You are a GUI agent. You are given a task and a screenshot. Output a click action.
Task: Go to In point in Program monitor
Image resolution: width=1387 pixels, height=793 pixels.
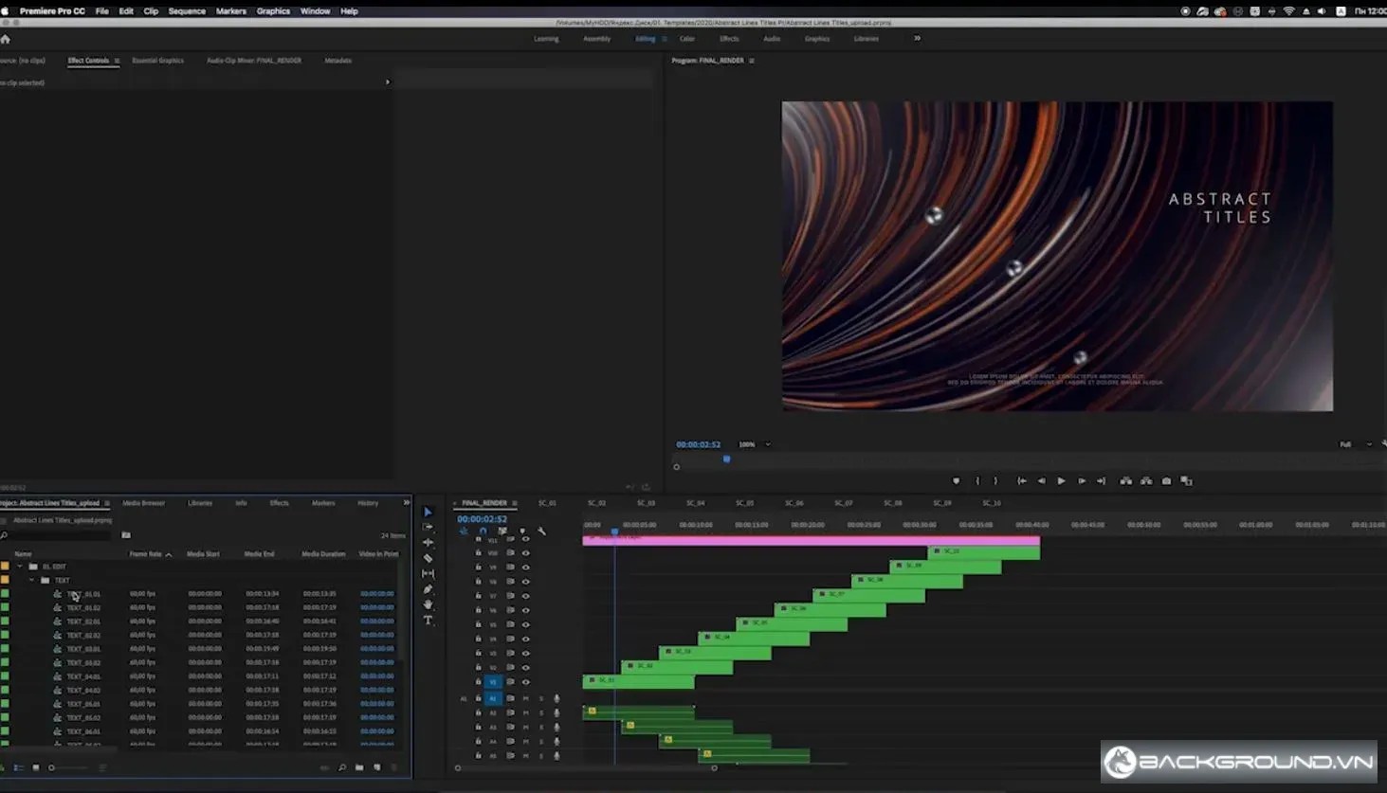click(1022, 481)
